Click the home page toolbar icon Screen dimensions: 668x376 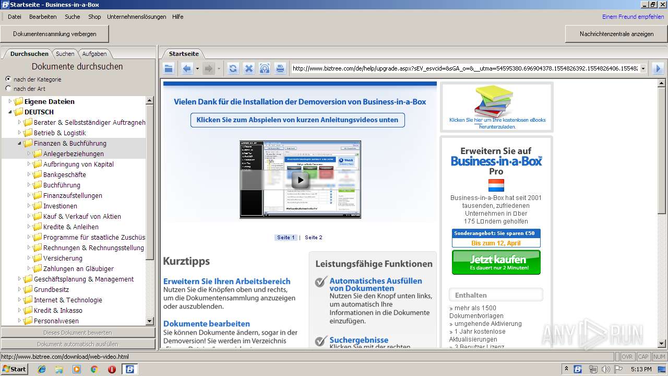point(265,68)
